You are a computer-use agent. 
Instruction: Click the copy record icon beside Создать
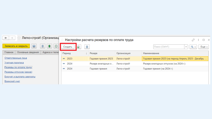tap(79, 47)
